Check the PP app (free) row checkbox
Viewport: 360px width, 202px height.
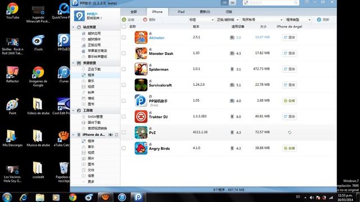tap(124, 100)
